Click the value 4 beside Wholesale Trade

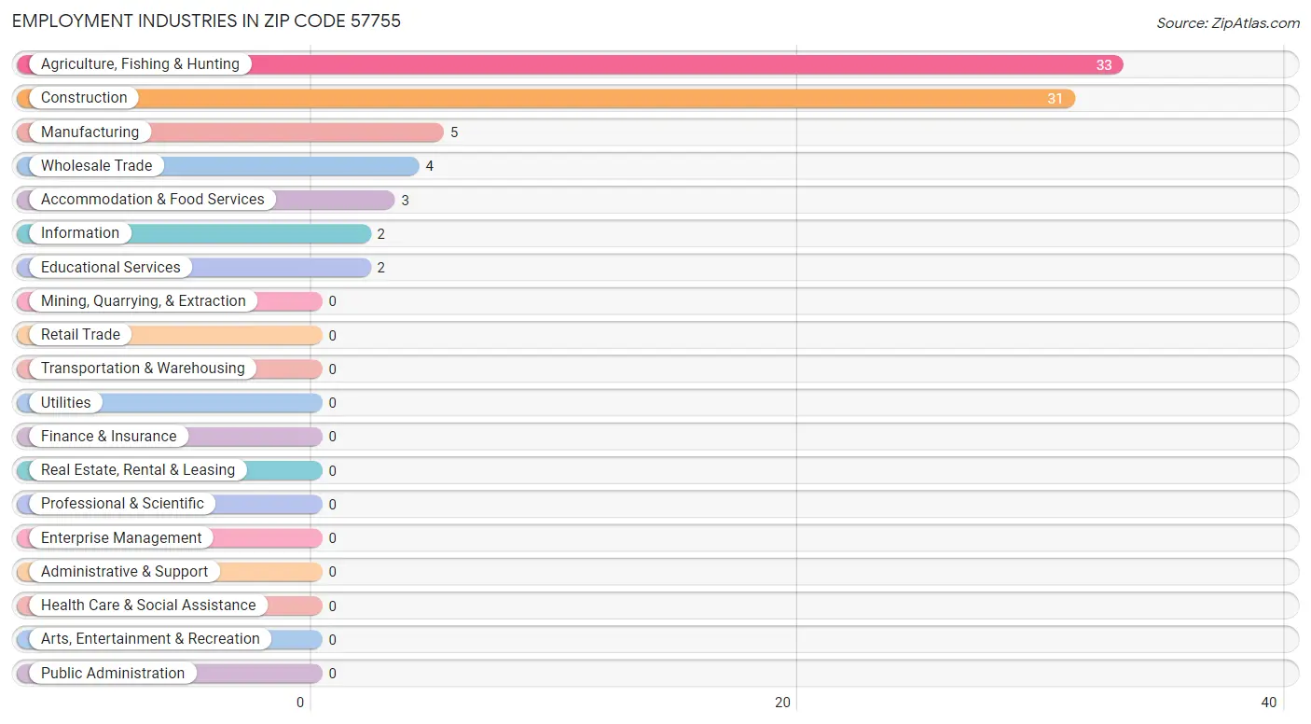[430, 166]
